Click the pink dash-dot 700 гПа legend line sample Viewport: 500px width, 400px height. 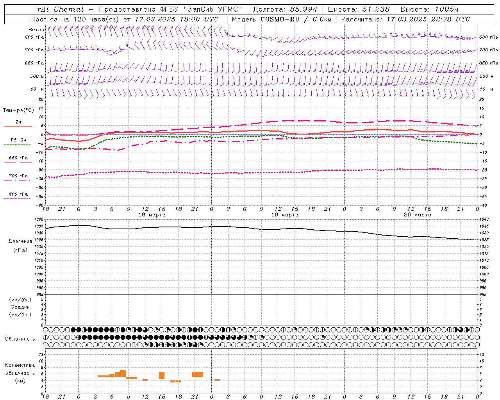click(x=18, y=180)
